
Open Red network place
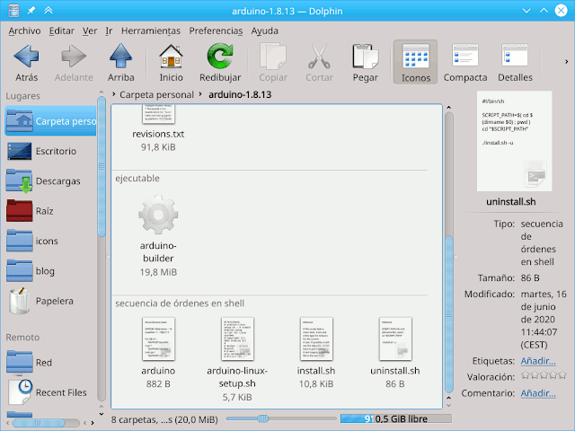pos(50,363)
